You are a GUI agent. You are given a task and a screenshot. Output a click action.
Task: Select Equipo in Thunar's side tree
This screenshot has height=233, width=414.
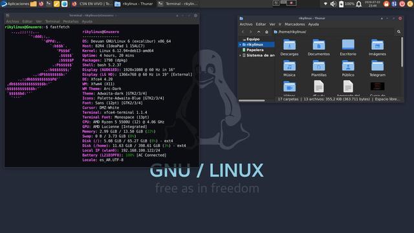tap(253, 39)
